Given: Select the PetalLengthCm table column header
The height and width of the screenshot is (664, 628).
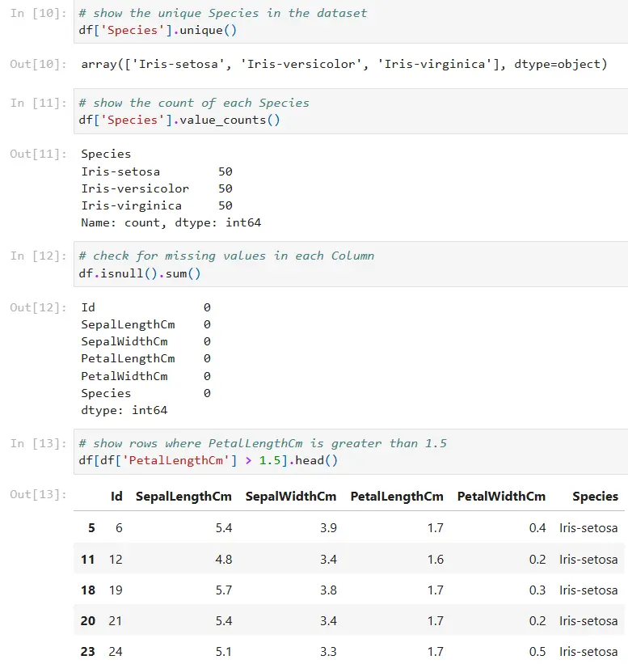Looking at the screenshot, I should click(397, 497).
